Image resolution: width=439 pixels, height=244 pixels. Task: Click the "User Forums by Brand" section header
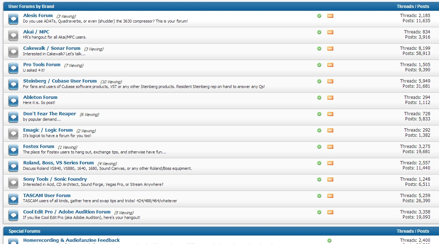pos(31,7)
